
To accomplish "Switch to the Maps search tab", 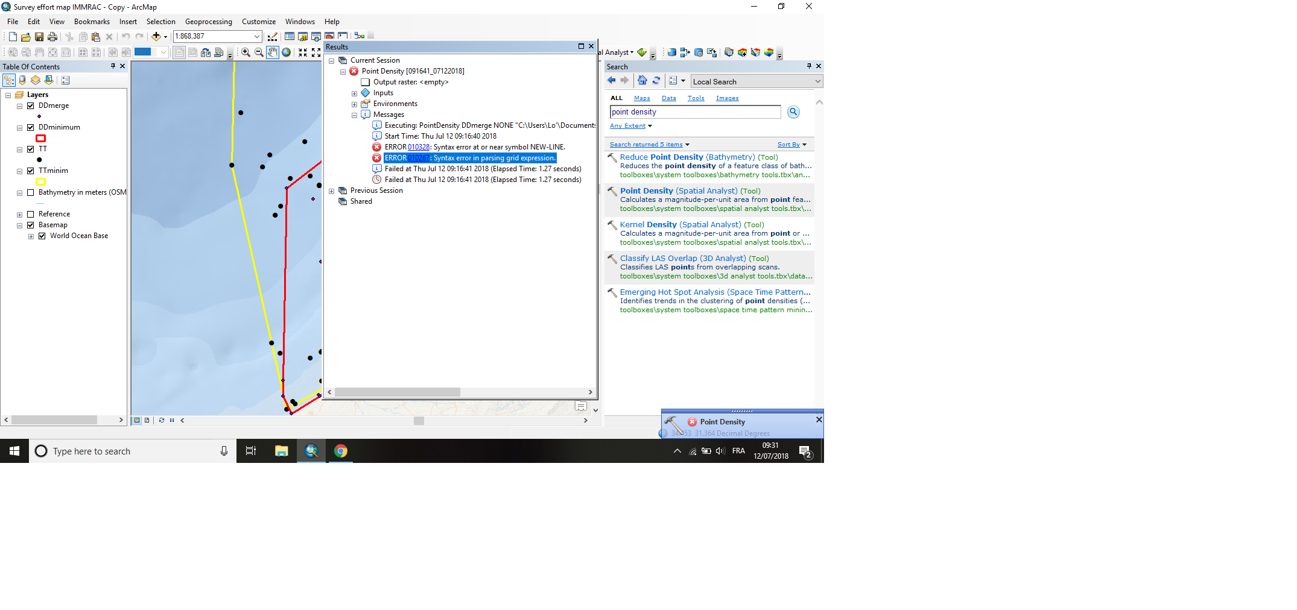I will click(x=642, y=98).
